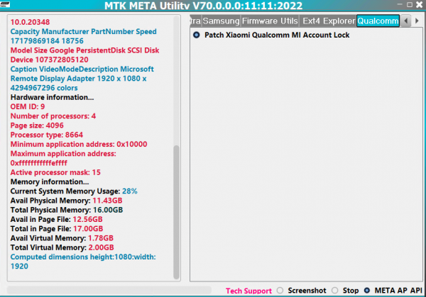The width and height of the screenshot is (426, 297).
Task: Switch to the Samsung tab
Action: [x=221, y=21]
